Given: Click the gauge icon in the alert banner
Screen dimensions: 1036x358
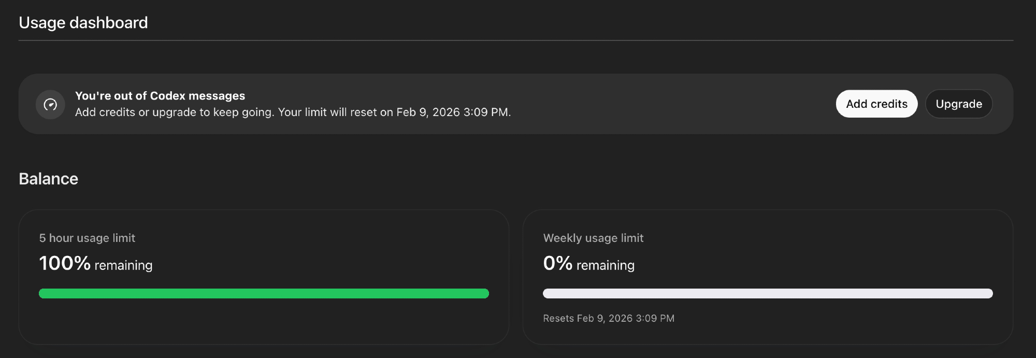Looking at the screenshot, I should pyautogui.click(x=50, y=105).
